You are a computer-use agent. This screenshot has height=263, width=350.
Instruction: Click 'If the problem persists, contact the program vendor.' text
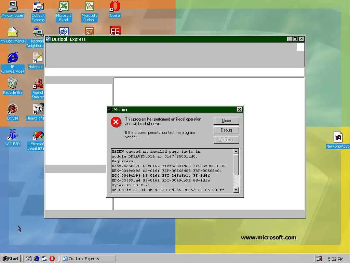tap(160, 135)
